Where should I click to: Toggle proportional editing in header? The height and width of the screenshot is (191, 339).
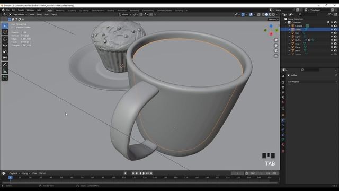coord(151,14)
